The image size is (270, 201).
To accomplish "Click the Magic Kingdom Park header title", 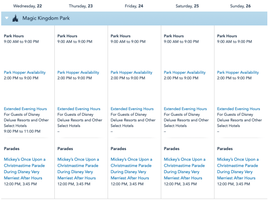I will click(46, 18).
